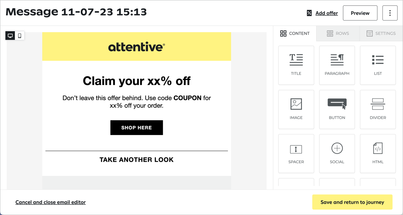Pick the Divider content block

point(377,109)
